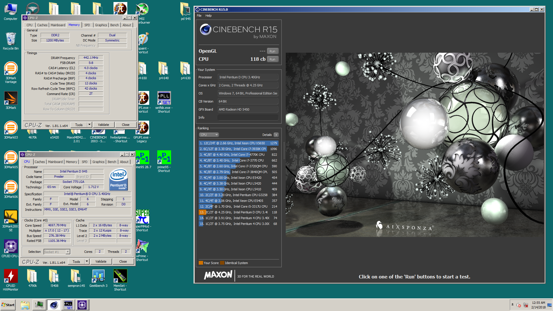This screenshot has width=553, height=311.
Task: Click the Cinebench Info input field
Action: [x=248, y=117]
